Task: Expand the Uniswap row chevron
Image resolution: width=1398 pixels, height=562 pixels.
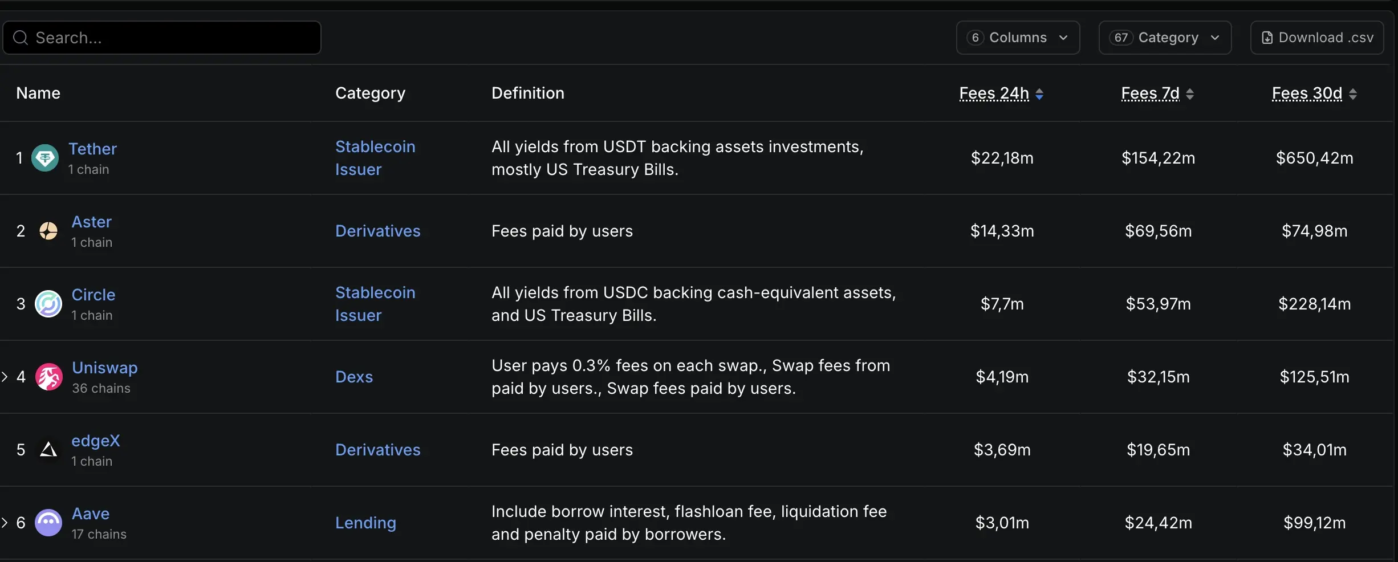Action: coord(5,377)
